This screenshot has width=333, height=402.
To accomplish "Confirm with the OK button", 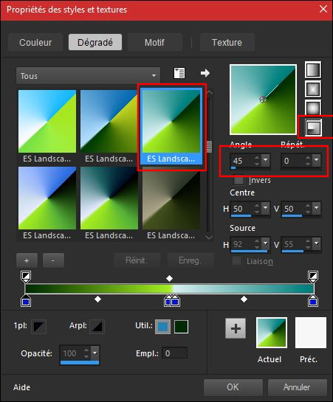I will pyautogui.click(x=233, y=387).
